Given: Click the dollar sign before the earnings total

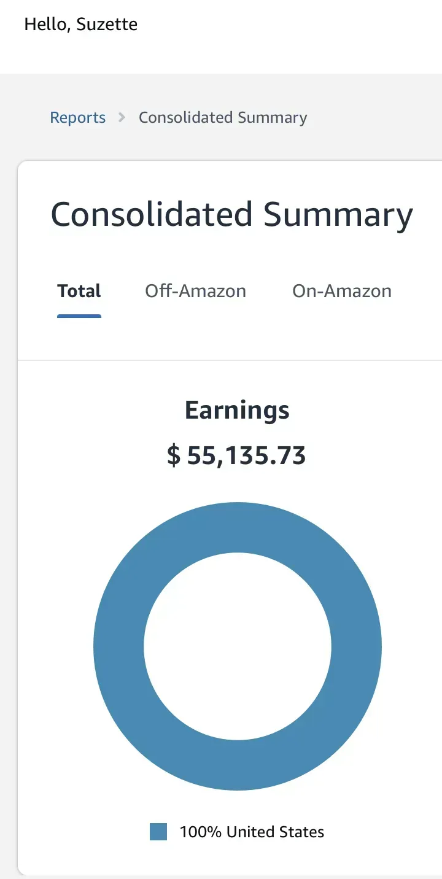Looking at the screenshot, I should tap(174, 456).
